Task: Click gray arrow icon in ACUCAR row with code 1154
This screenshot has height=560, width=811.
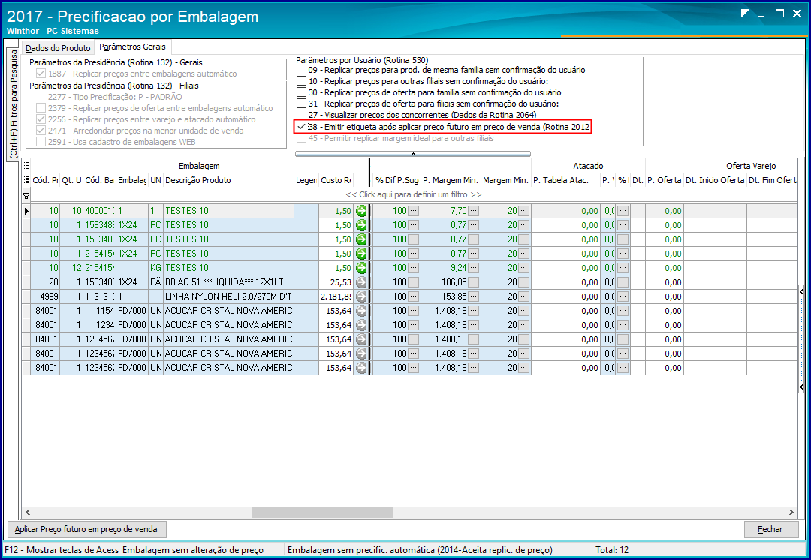Action: pos(361,311)
